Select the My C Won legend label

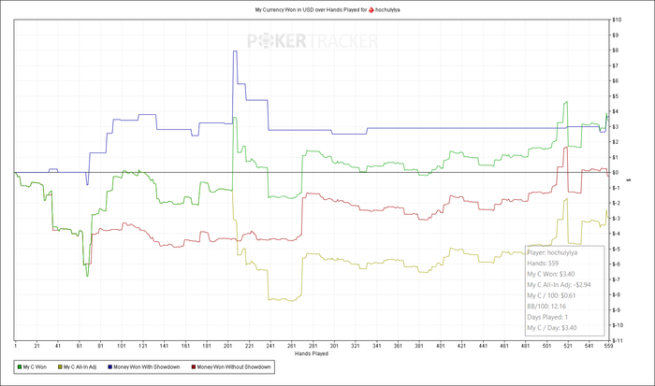pos(35,367)
